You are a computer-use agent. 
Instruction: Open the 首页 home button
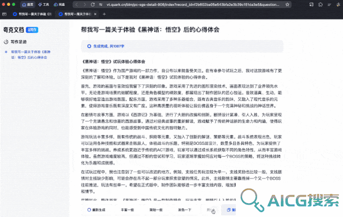click(x=27, y=4)
